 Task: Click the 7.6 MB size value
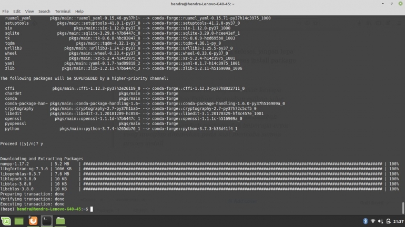(x=62, y=174)
